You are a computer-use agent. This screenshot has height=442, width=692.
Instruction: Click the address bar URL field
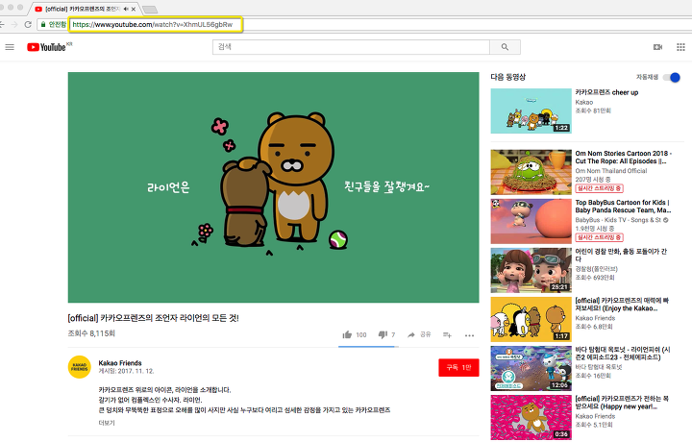click(156, 24)
